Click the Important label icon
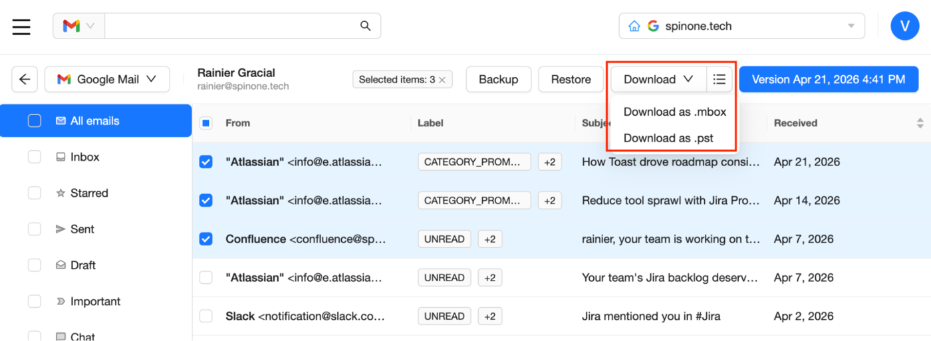Screen dimensions: 931x341 point(61,302)
